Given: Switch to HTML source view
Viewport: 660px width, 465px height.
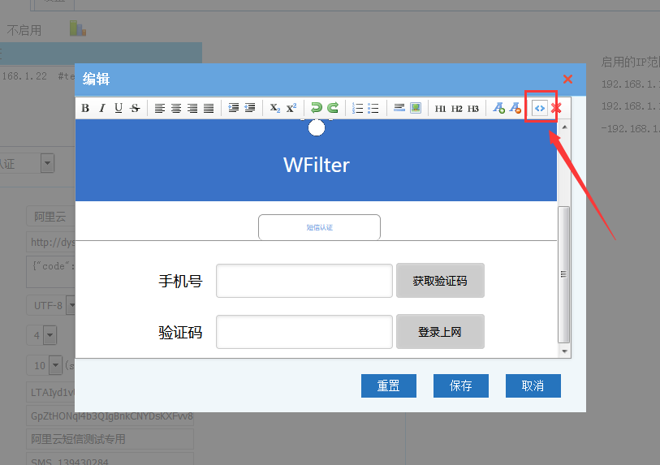Looking at the screenshot, I should 539,108.
